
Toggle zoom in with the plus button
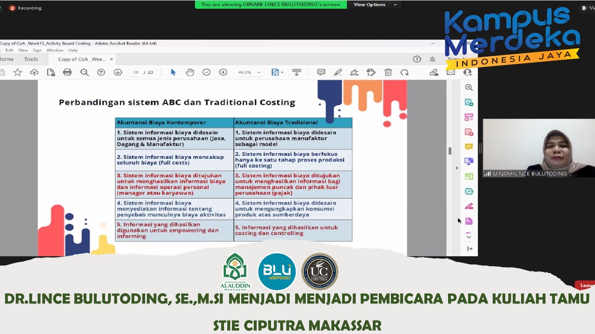click(x=223, y=72)
